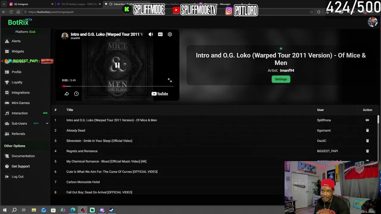Open Microsoft Edge from the taskbar
This screenshot has width=381, height=214.
point(73,210)
